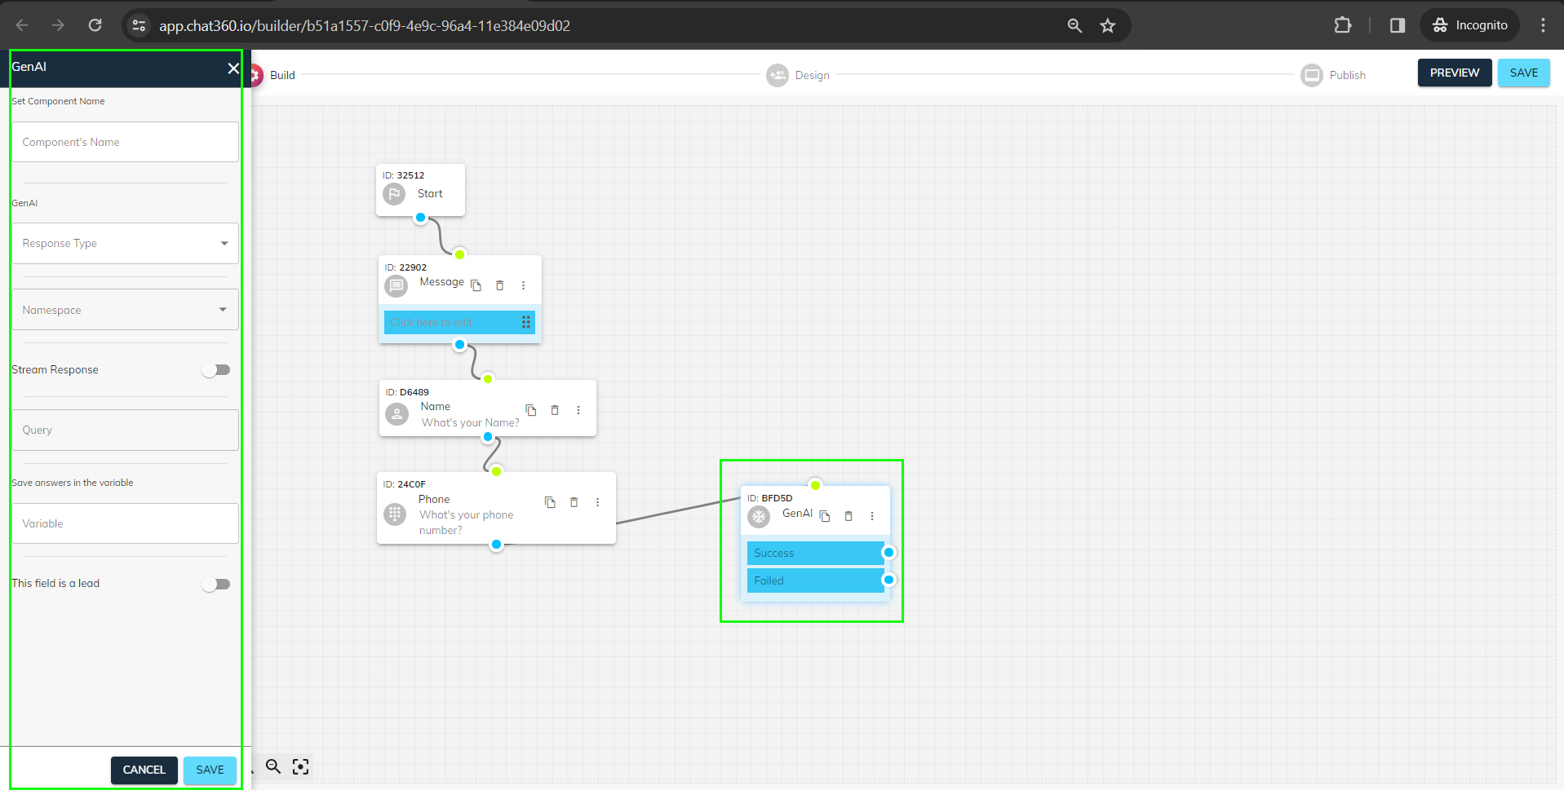Click the CANCEL button in the panel
Viewport: 1564px width, 790px height.
point(144,770)
